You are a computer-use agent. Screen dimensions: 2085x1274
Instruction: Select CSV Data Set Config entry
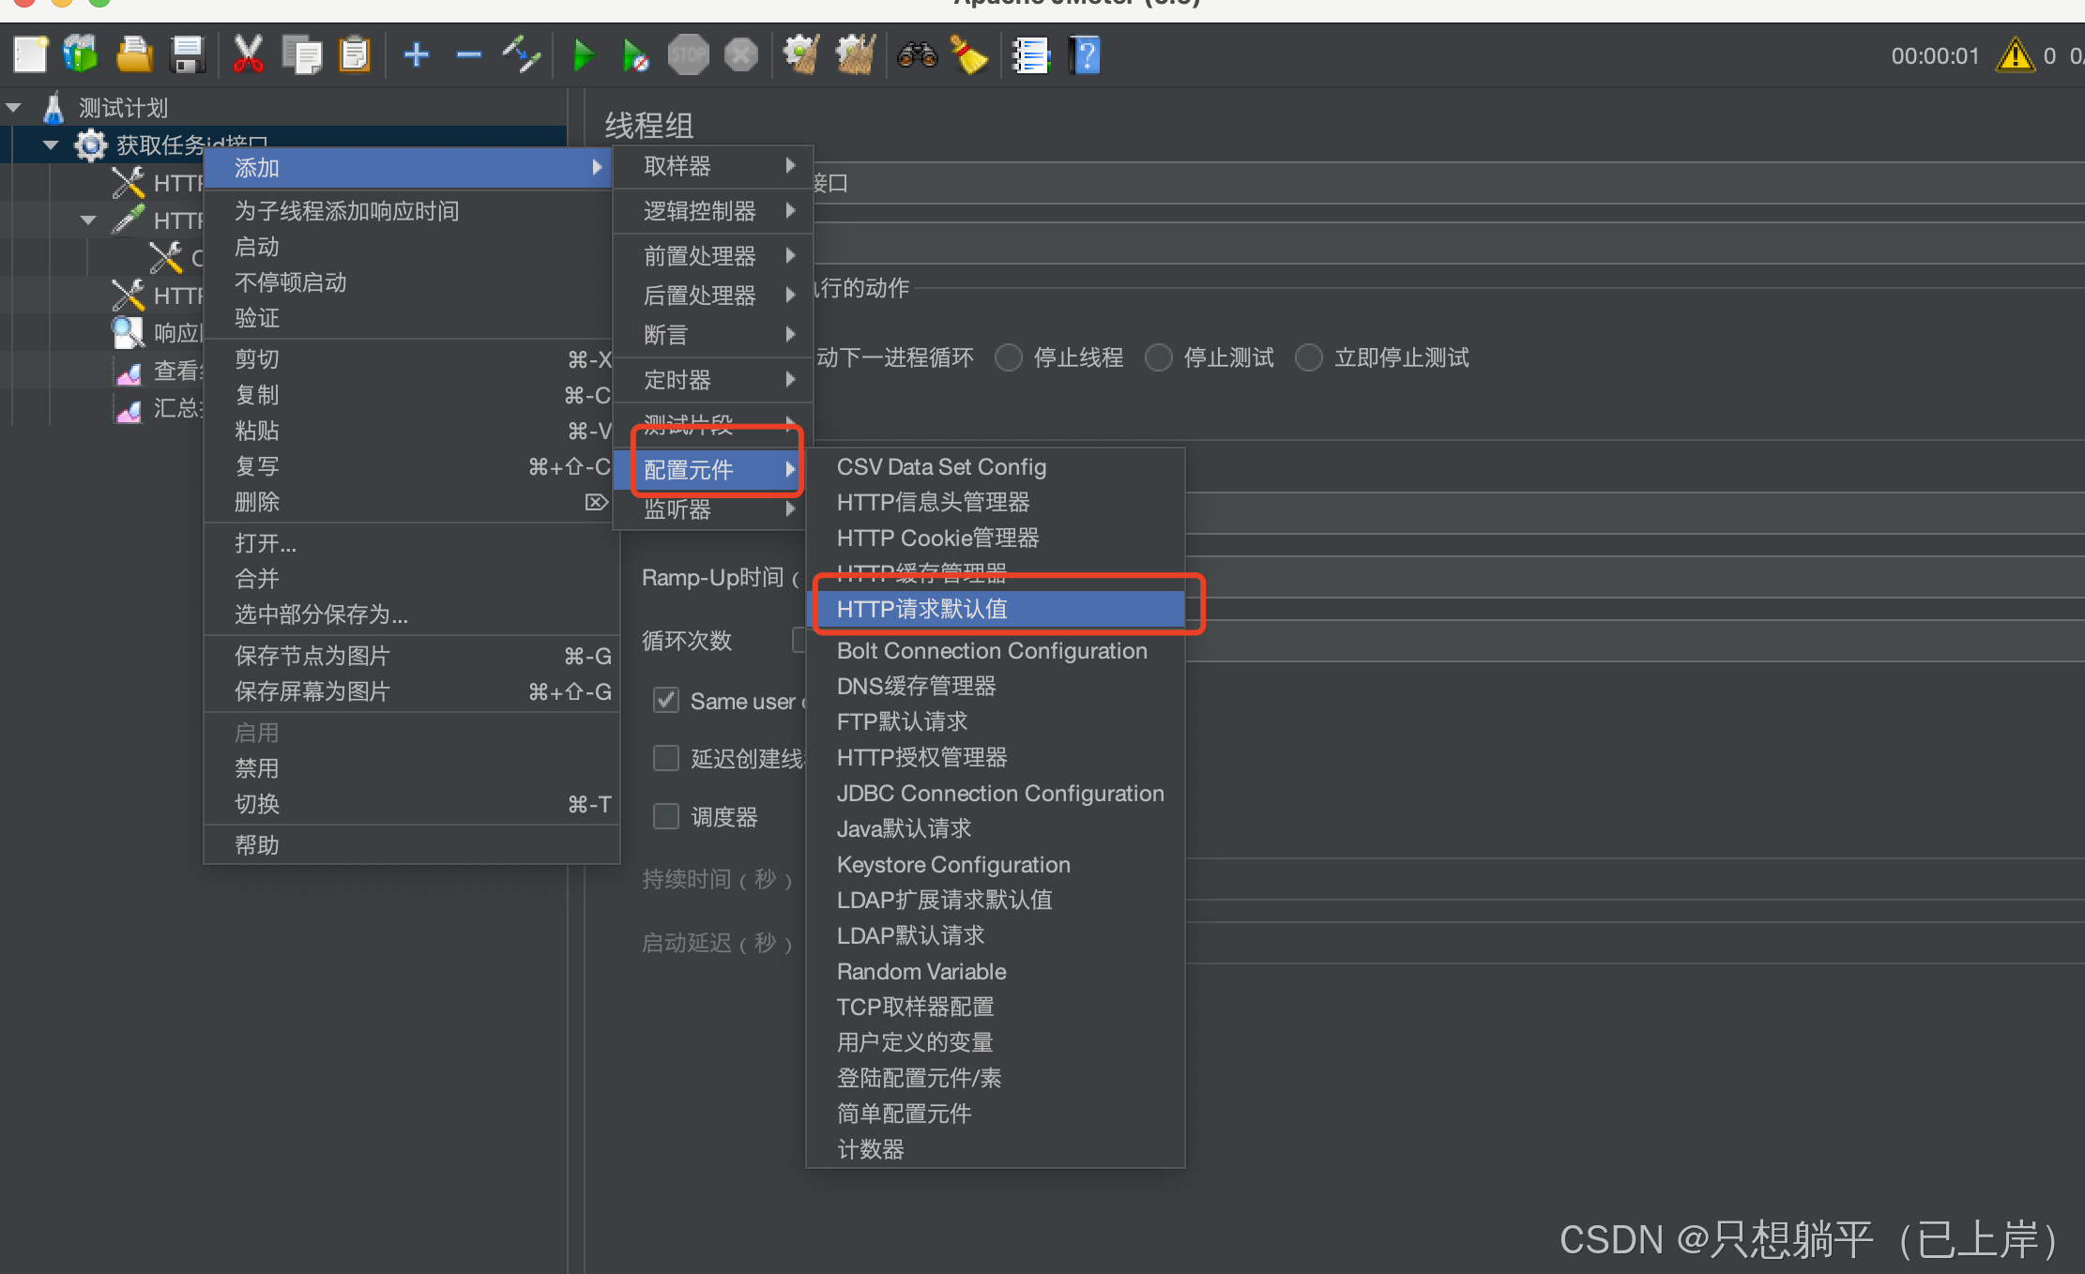pos(941,466)
